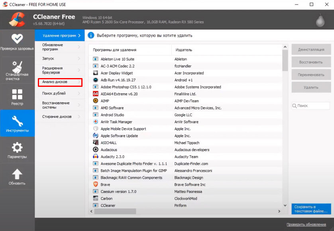The height and width of the screenshot is (231, 334).
Task: Open Расширения браузеров section
Action: pyautogui.click(x=60, y=70)
